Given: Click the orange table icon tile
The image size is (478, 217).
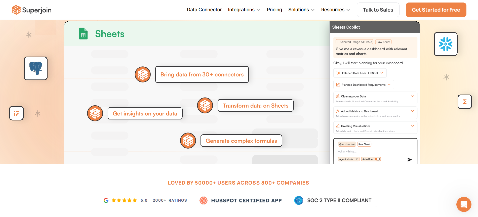Looking at the screenshot, I should coord(17,113).
